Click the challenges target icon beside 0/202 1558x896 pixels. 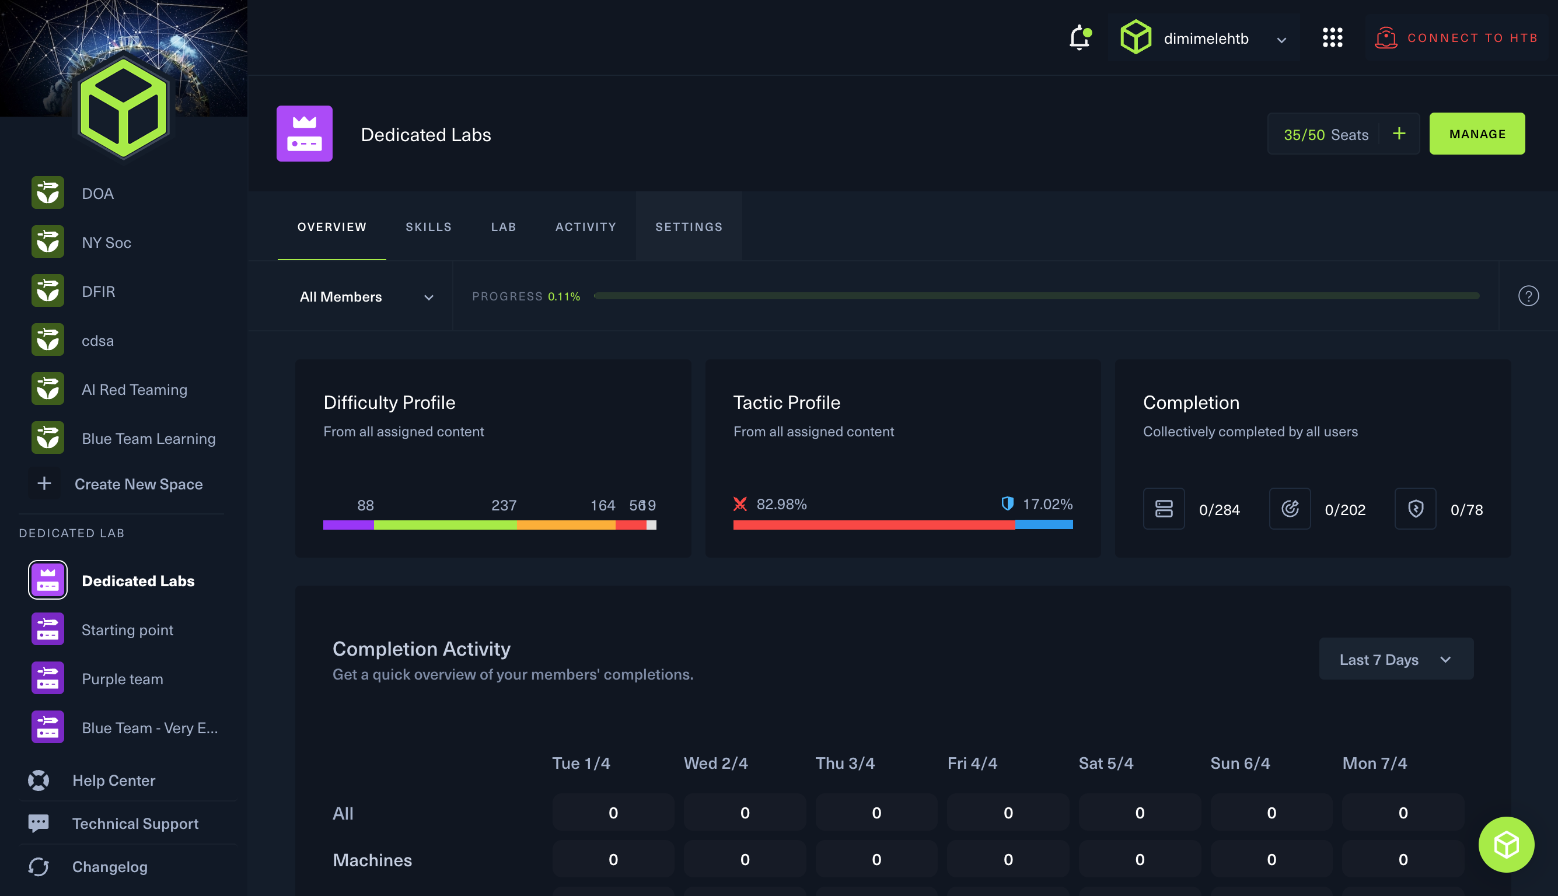pos(1289,509)
